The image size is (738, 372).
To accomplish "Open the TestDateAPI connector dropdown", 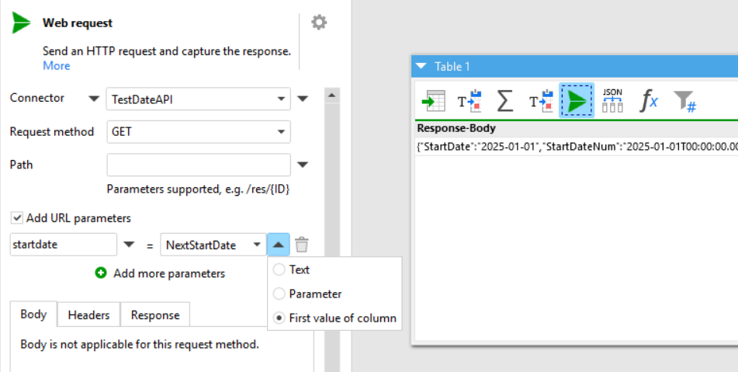I will [x=281, y=99].
